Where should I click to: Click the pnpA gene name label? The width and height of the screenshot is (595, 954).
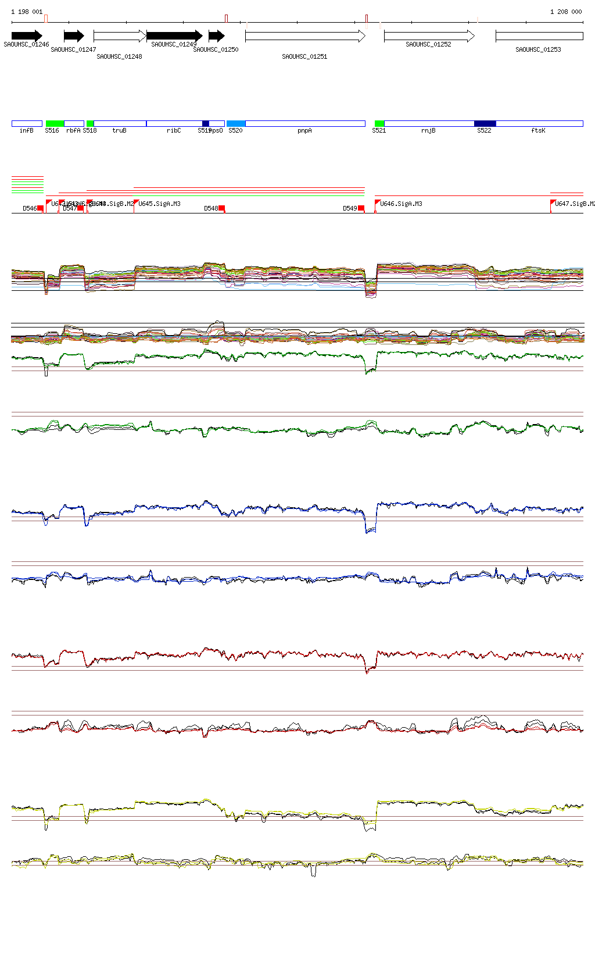tap(304, 130)
